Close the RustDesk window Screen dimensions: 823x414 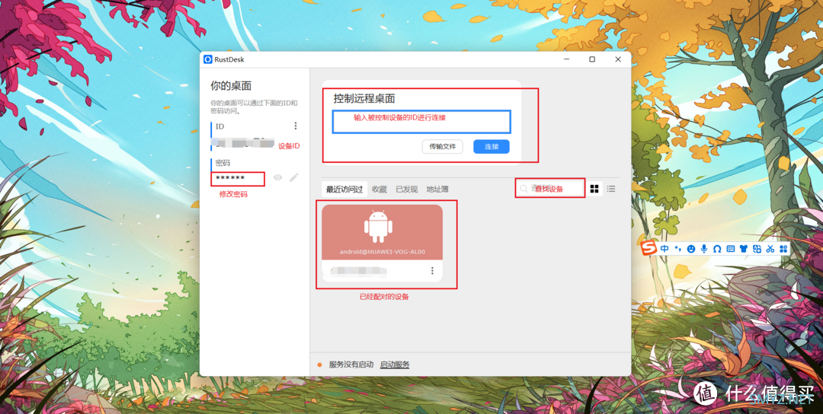[x=618, y=60]
